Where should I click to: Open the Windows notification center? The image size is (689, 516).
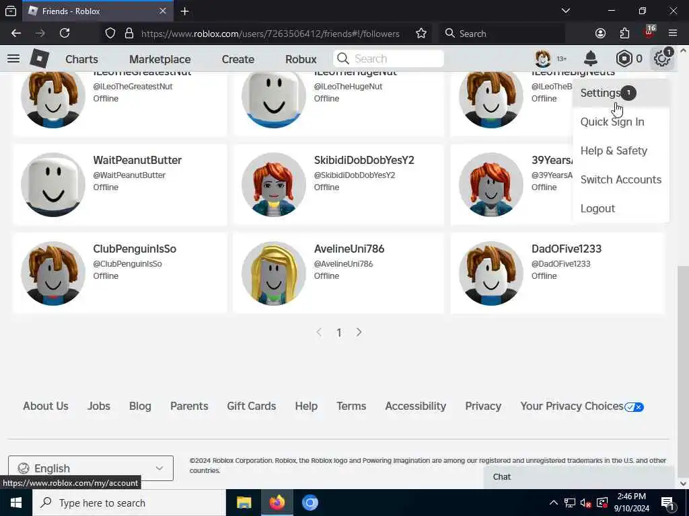[668, 503]
